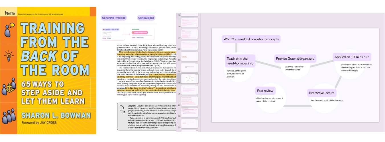
Task: Click the cover title 'TRAINING FROM THE'
Action: coord(55,35)
